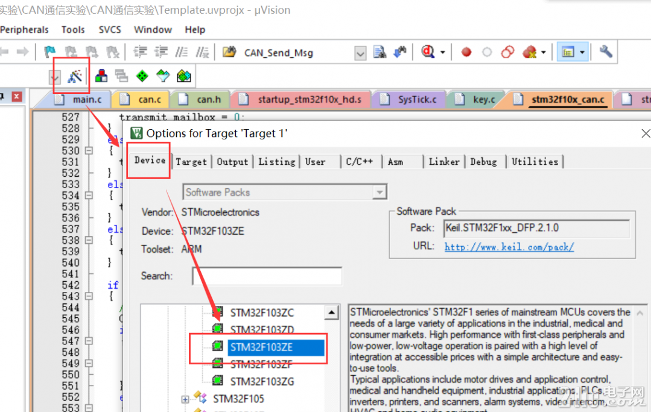Open the Utilities tab in Options dialog
The image size is (651, 412).
tap(535, 162)
